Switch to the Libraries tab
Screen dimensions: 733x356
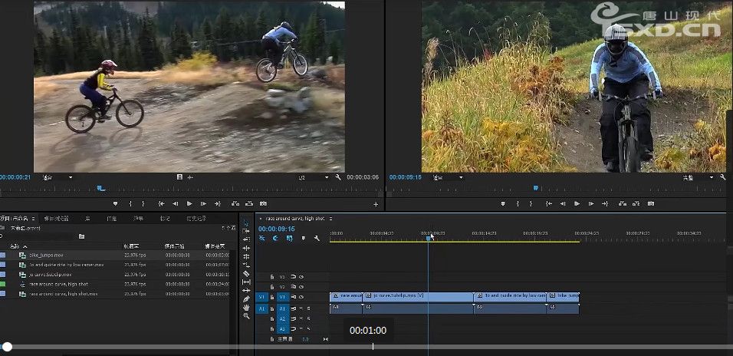(87, 219)
